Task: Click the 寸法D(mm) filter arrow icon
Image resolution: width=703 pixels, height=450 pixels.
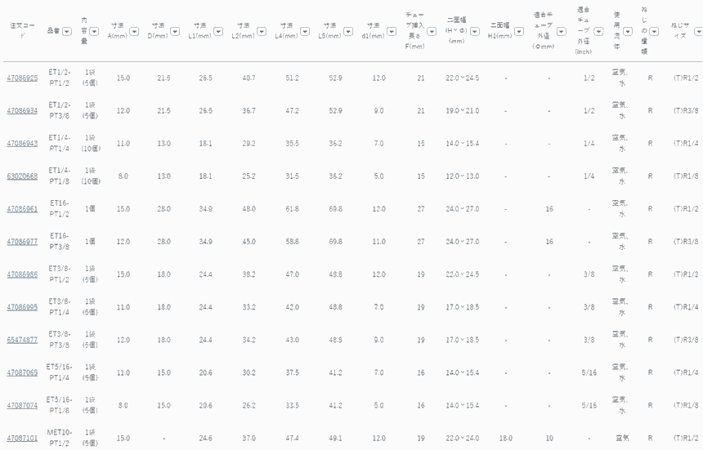Action: [x=175, y=32]
